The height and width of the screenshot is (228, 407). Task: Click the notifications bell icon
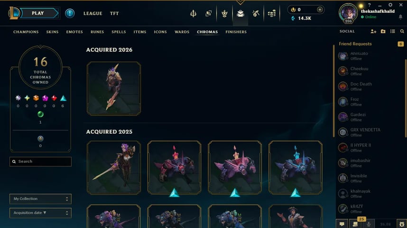click(x=400, y=17)
